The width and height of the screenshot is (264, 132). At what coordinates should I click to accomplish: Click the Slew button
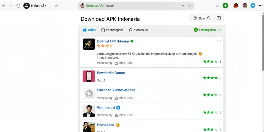202,18
